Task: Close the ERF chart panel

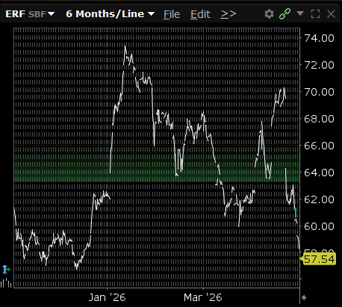Action: coord(331,14)
